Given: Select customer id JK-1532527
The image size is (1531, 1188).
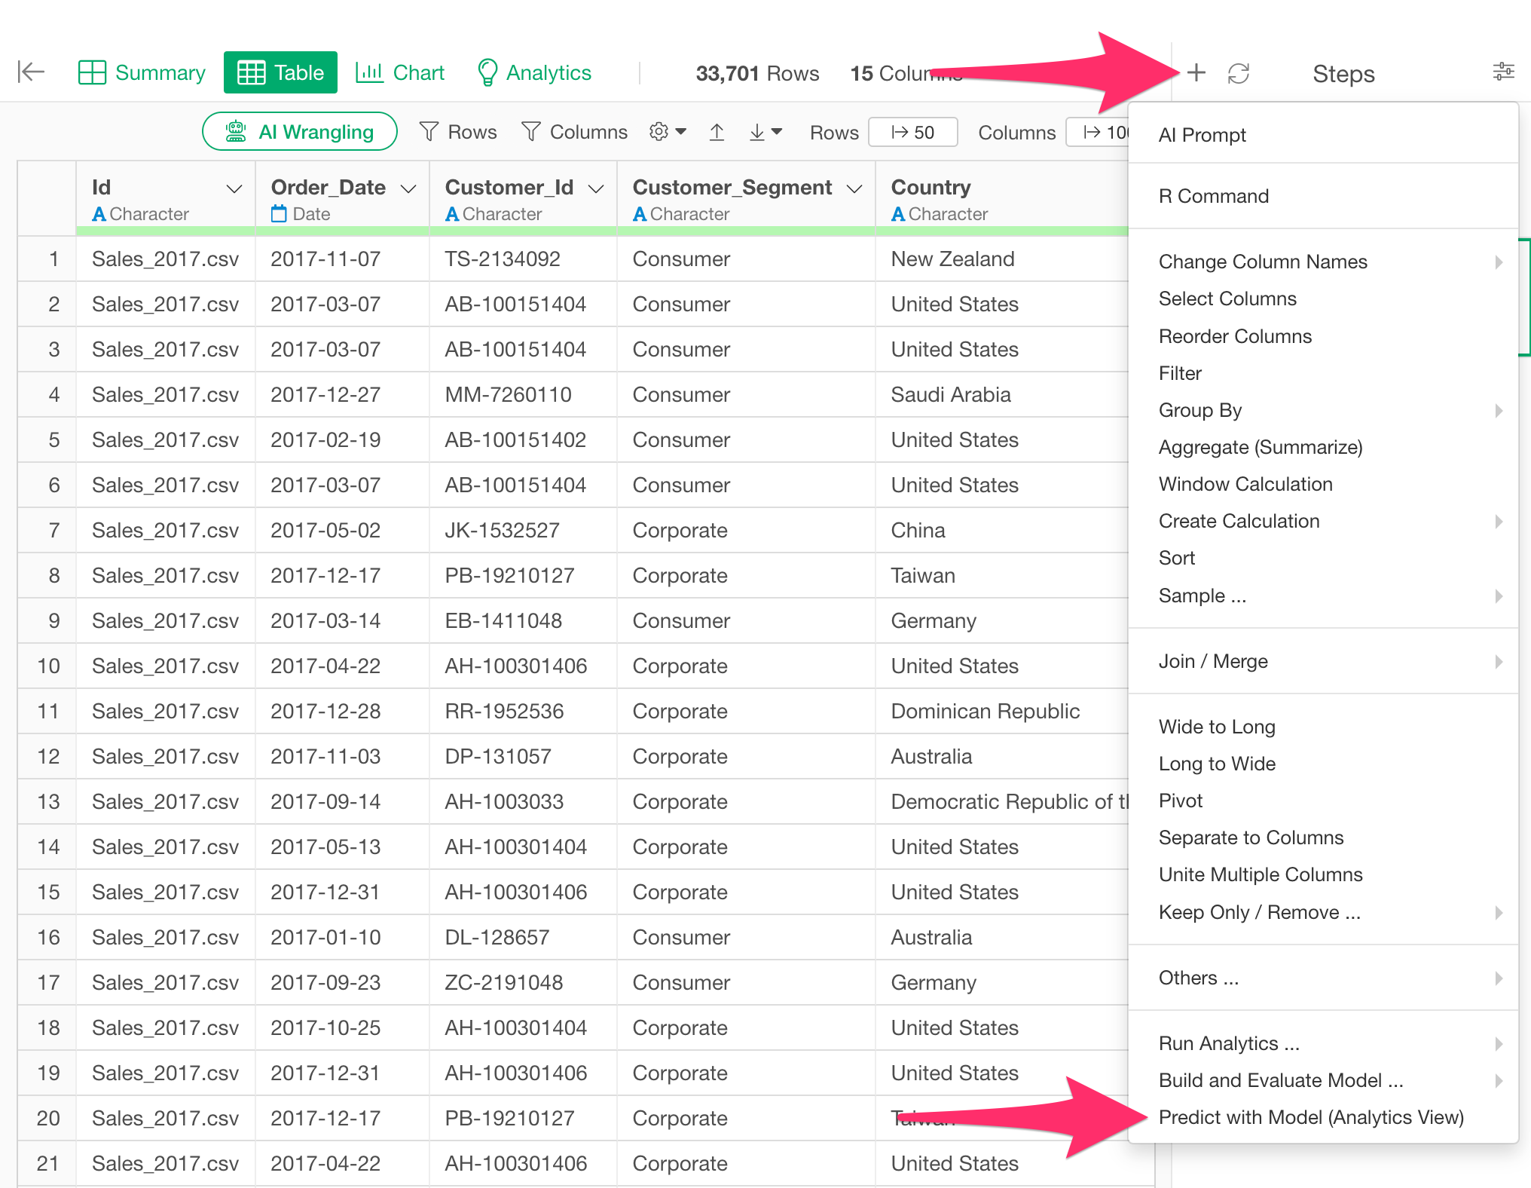Looking at the screenshot, I should [x=523, y=530].
